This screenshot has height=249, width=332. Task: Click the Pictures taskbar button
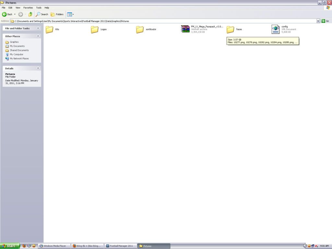(154, 246)
